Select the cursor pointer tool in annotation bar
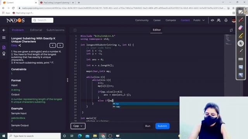Image resolution: width=248 pixels, height=139 pixels. [241, 43]
